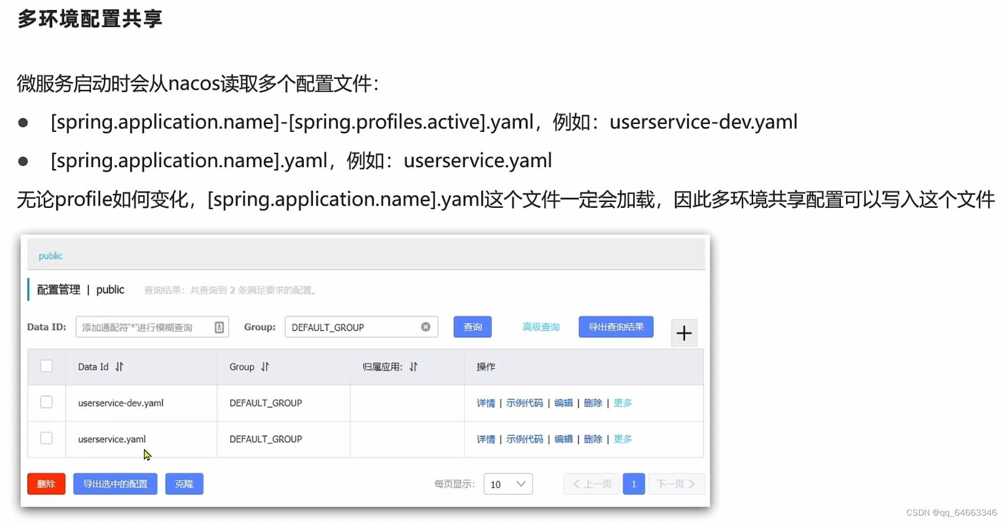Click the 查询 search button
This screenshot has height=522, width=1005.
click(473, 327)
